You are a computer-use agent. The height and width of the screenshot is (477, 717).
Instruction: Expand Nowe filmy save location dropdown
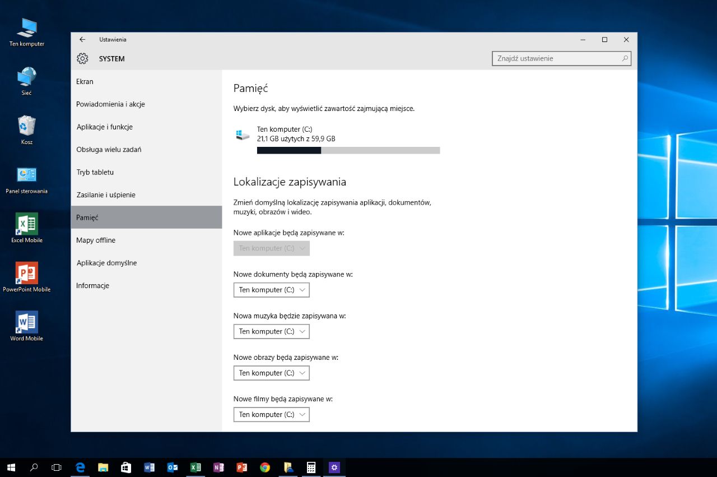(271, 414)
